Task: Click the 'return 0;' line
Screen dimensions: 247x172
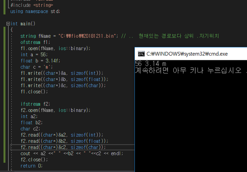Action: (x=32, y=166)
